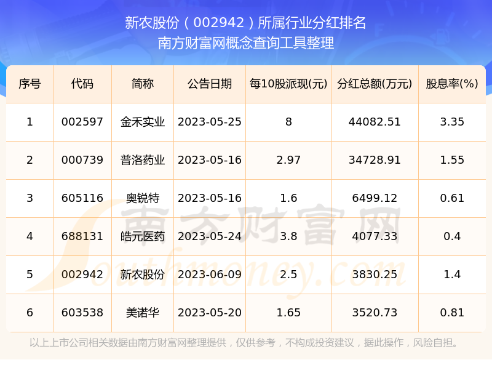Click serial number 6 in last row
This screenshot has height=373, width=492.
point(30,313)
